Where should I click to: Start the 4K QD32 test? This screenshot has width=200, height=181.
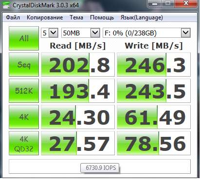coord(24,143)
